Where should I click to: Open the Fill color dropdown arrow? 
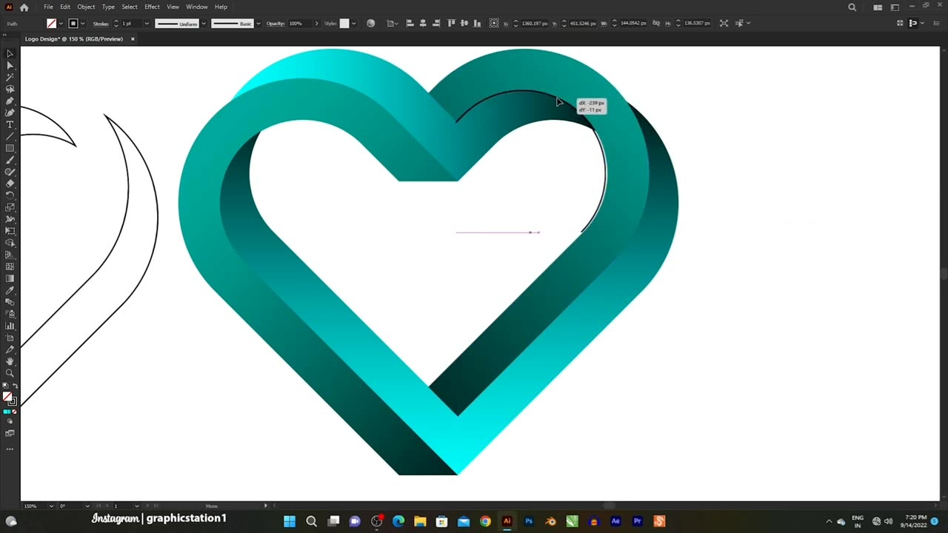61,23
